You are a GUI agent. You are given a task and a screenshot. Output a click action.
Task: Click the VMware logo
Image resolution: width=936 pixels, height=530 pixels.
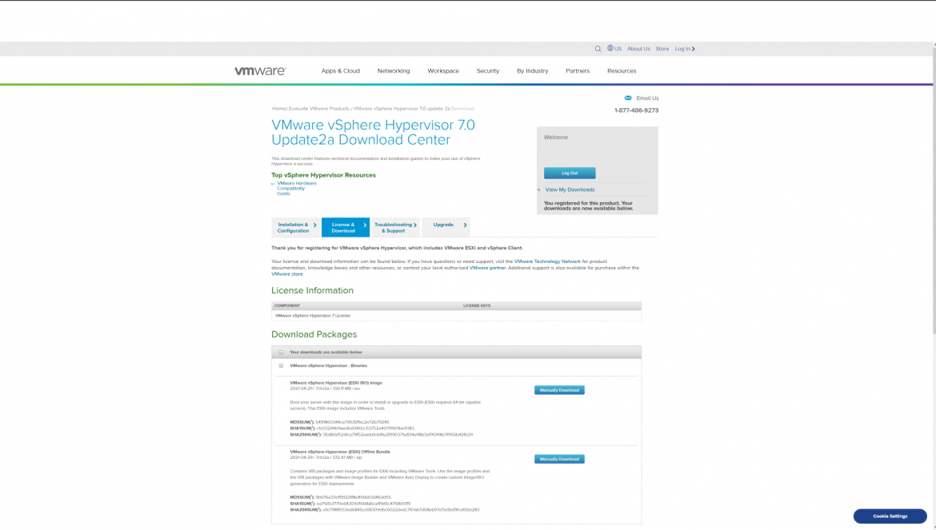click(260, 71)
